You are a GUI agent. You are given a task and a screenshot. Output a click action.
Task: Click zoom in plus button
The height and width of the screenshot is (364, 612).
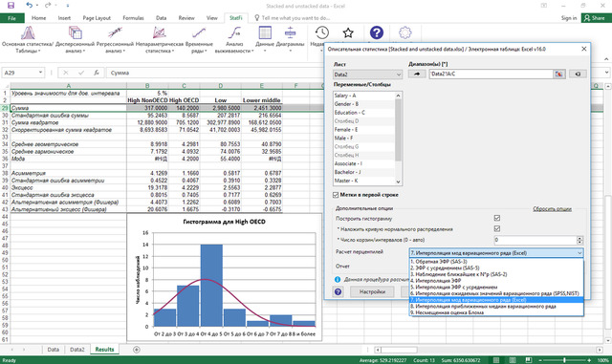[x=589, y=360]
